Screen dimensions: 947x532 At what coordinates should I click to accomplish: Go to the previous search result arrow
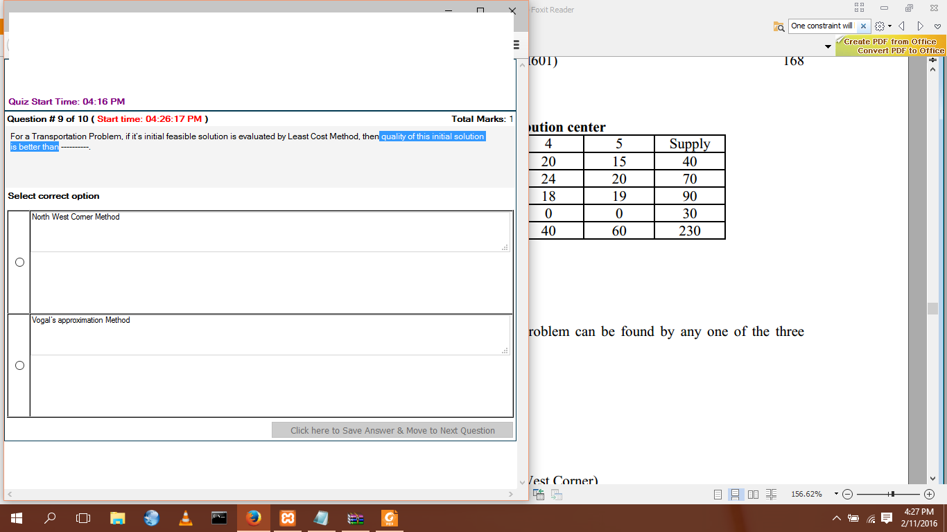click(x=902, y=26)
